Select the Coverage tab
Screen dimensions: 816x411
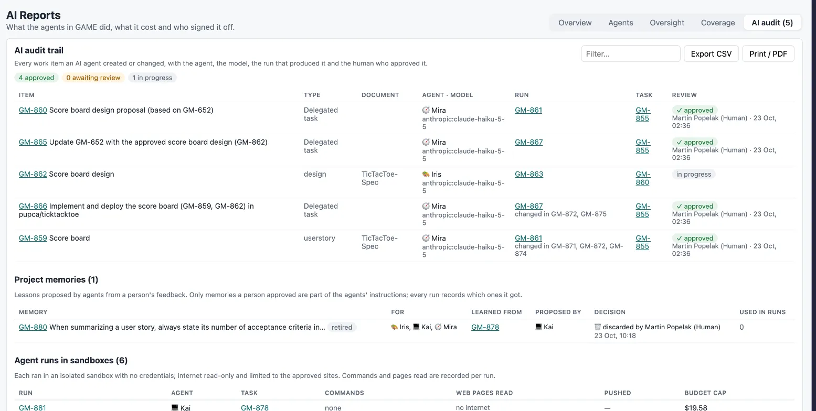[717, 23]
